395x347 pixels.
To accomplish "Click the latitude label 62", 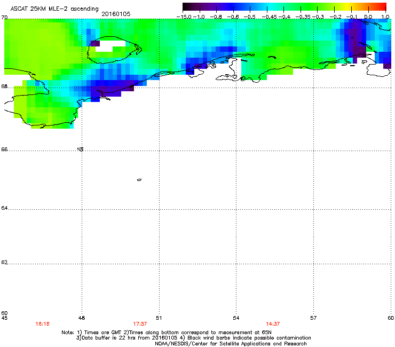I will (x=4, y=262).
